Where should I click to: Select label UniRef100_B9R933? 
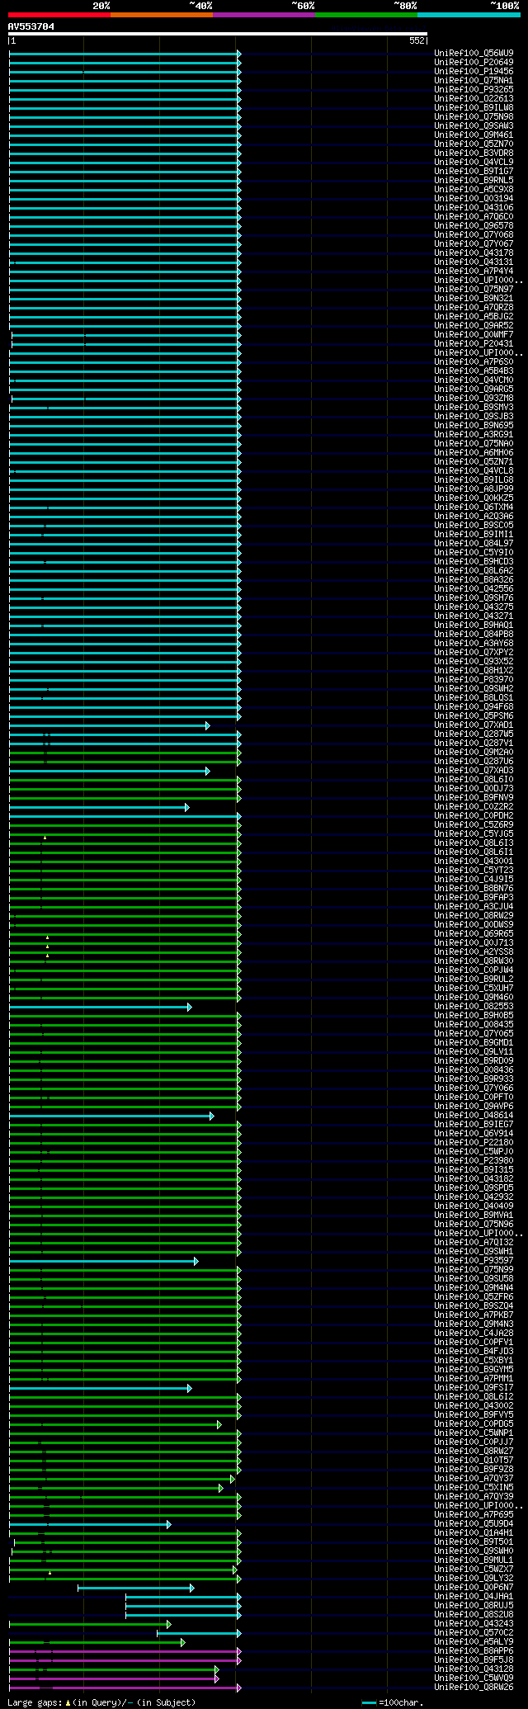(474, 1079)
